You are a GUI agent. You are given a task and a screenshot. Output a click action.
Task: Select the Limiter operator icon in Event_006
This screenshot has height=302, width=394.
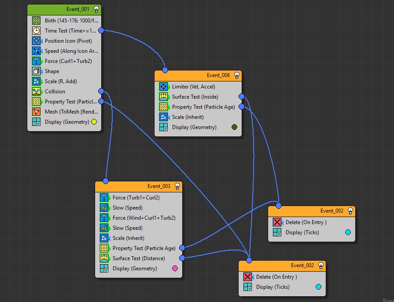(x=163, y=87)
